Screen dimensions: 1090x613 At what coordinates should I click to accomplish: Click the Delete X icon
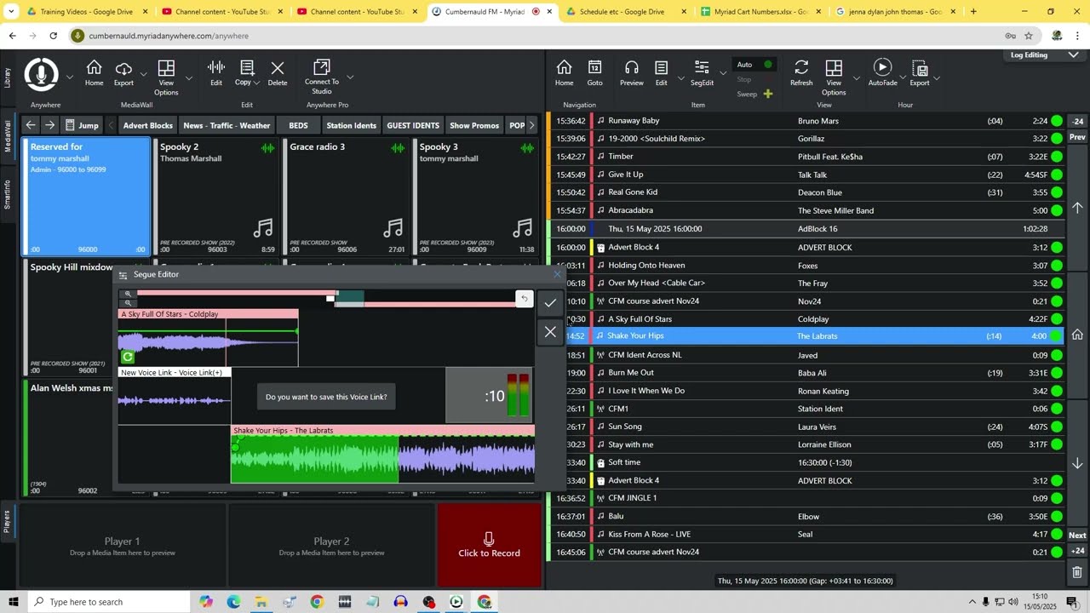[x=278, y=68]
